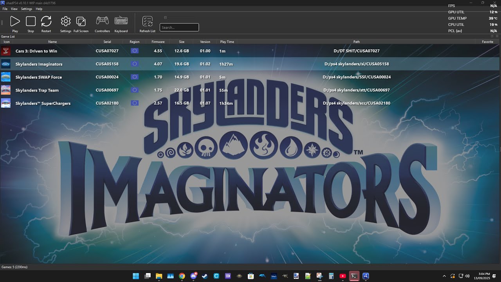Open the Dolphin emulator taskbar icon
The image size is (501, 282).
pyautogui.click(x=262, y=276)
